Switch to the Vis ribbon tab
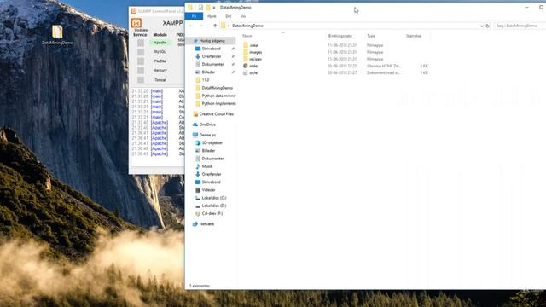This screenshot has height=307, width=546. 243,16
